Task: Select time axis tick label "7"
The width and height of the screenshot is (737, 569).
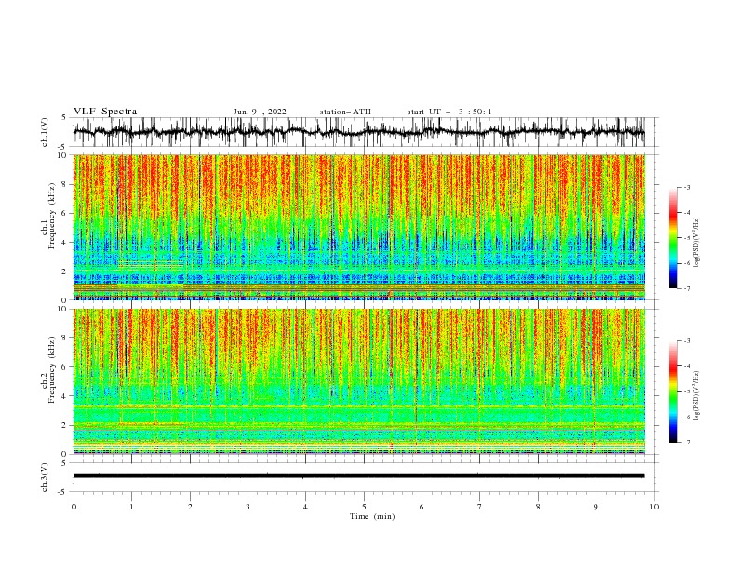Action: click(x=480, y=507)
